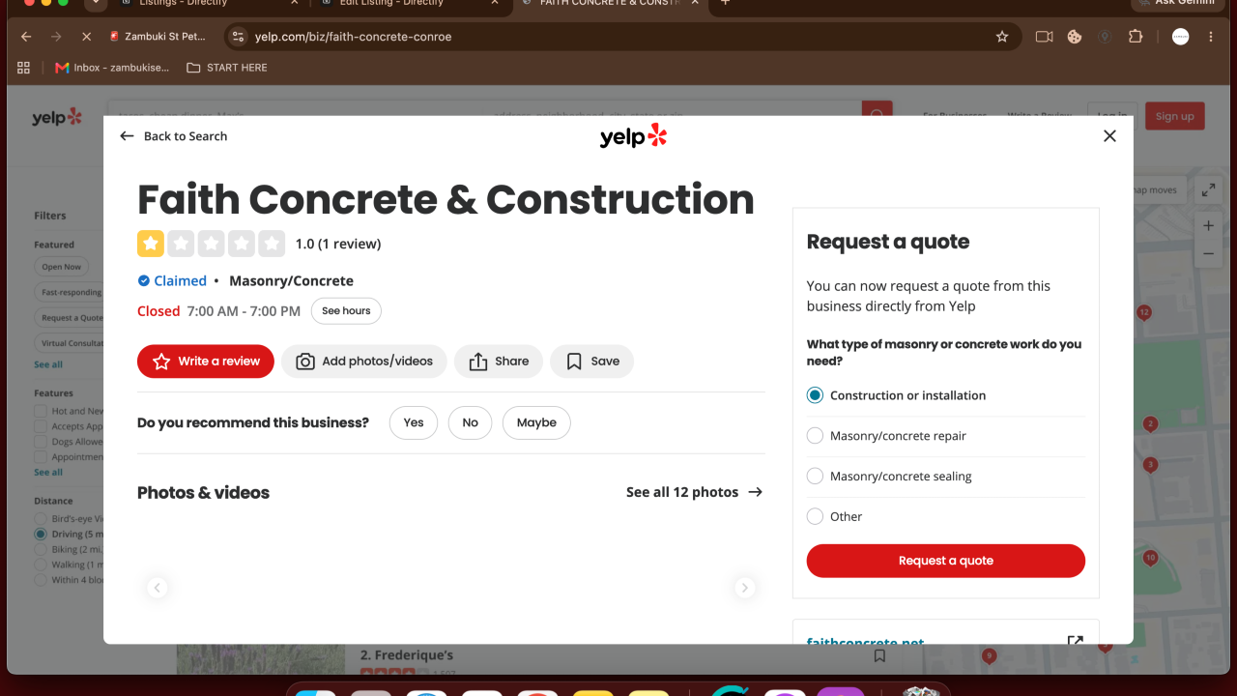The height and width of the screenshot is (696, 1237).
Task: Open the Extensions puzzle icon
Action: (x=1136, y=37)
